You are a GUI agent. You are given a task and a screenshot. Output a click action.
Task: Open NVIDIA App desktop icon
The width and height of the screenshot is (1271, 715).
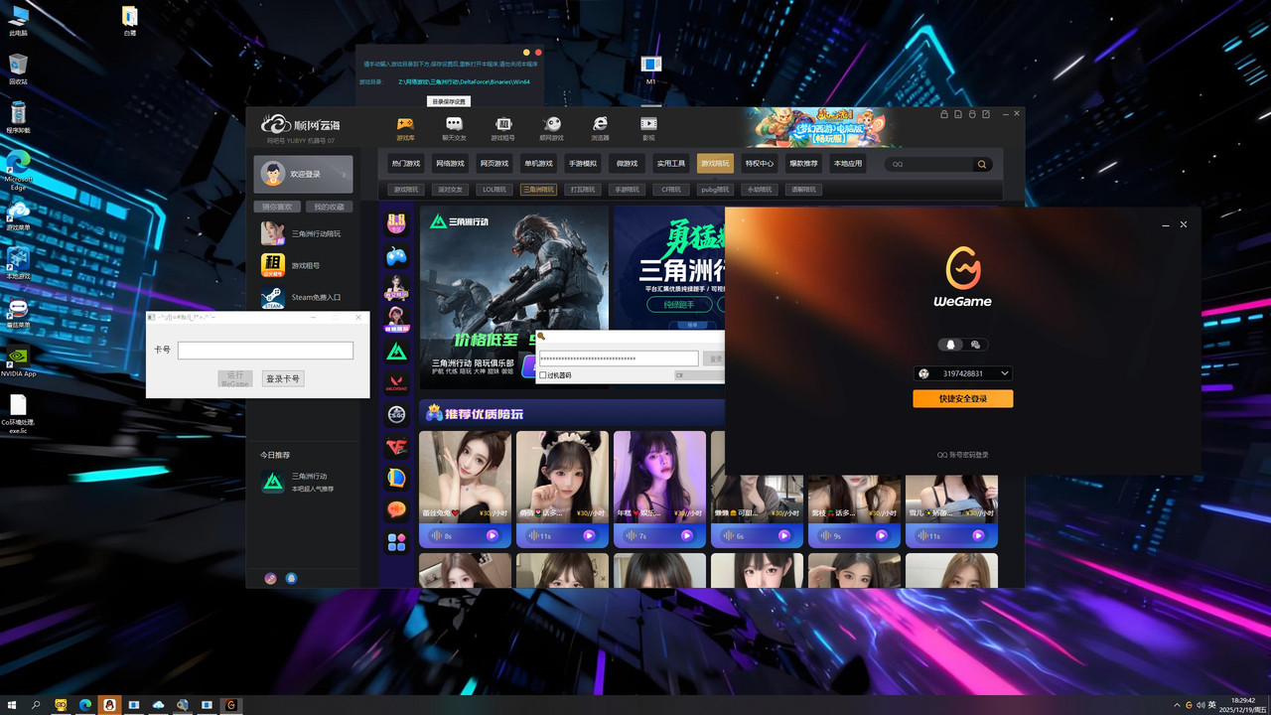(18, 362)
